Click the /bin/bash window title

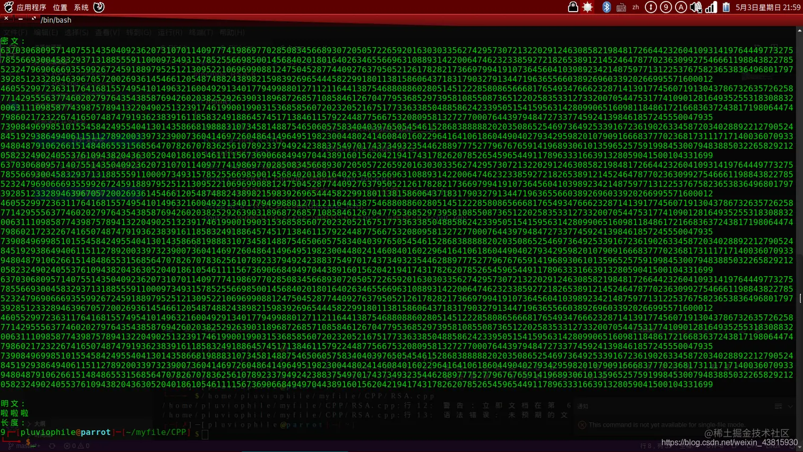coord(56,20)
